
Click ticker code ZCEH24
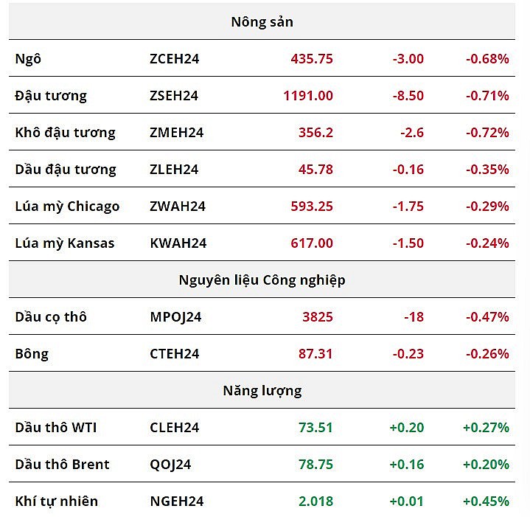click(174, 59)
